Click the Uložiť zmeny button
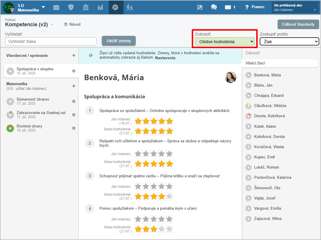The image size is (321, 240). pos(119,41)
